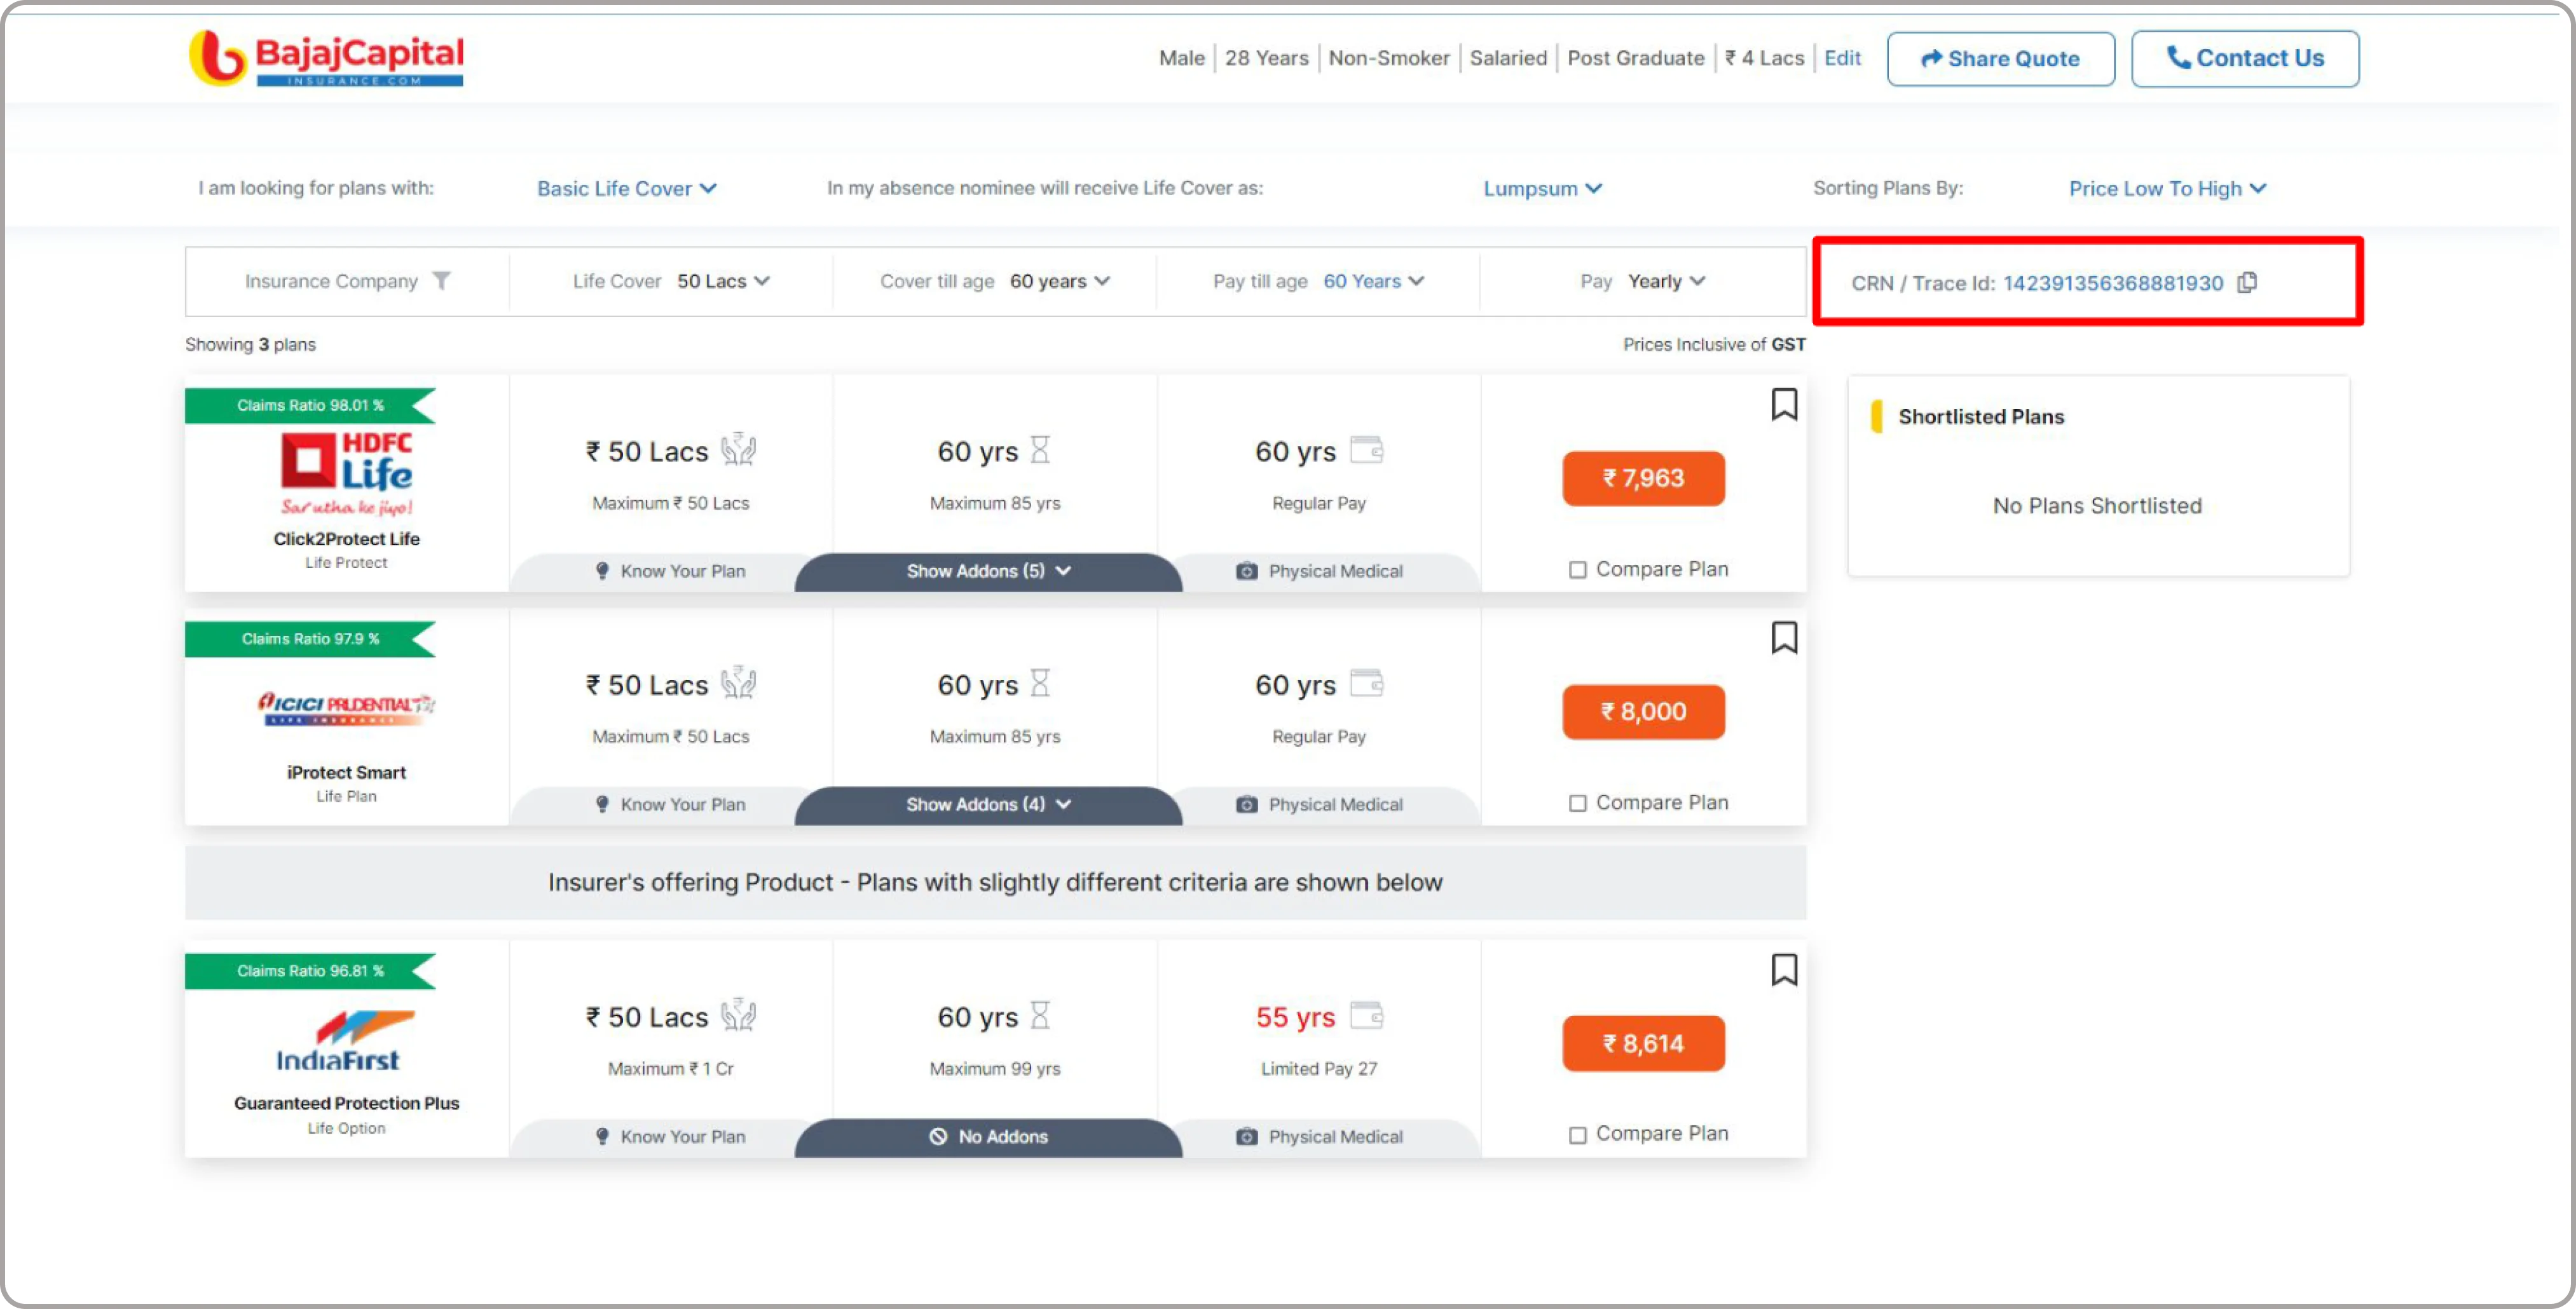The height and width of the screenshot is (1309, 2576).
Task: Expand Show Addons (4) for iProtect Smart
Action: (x=988, y=804)
